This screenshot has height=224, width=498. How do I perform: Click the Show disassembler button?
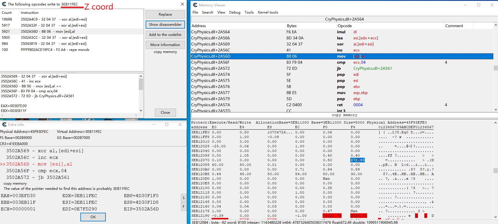point(165,25)
